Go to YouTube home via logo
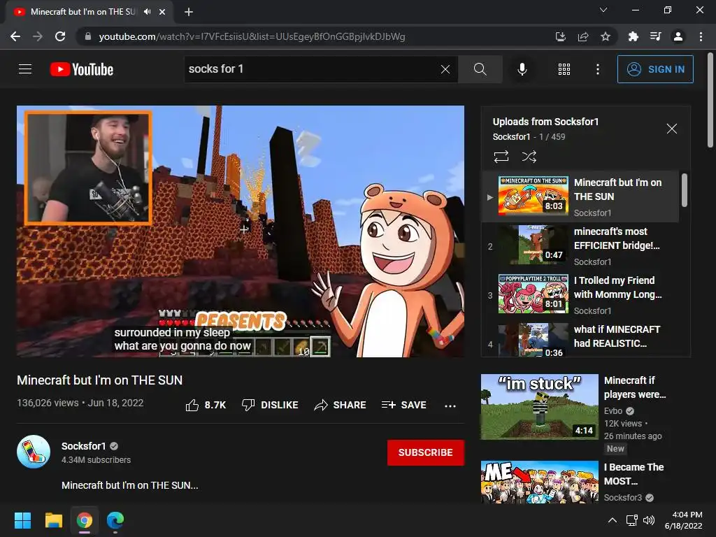This screenshot has width=716, height=537. 82,69
